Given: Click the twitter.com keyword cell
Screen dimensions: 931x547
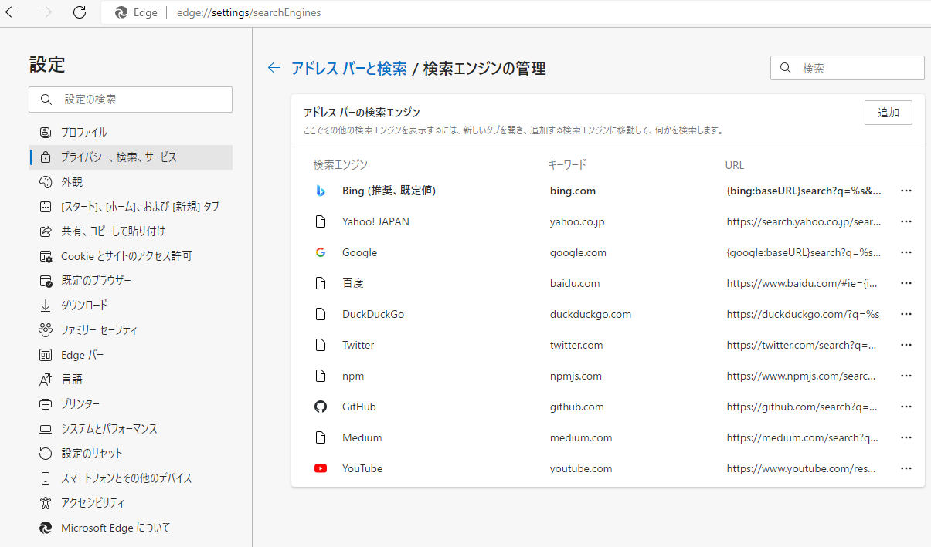Looking at the screenshot, I should (576, 345).
